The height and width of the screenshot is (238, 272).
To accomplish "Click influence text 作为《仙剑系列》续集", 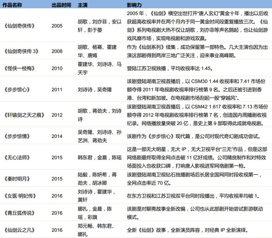I will click(x=197, y=51).
